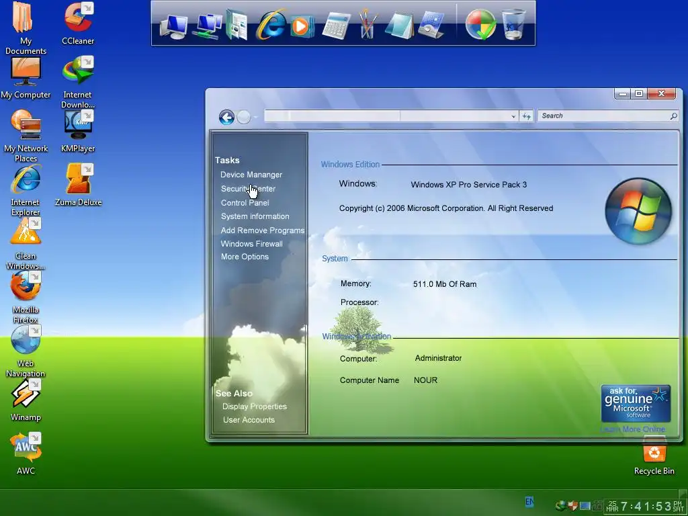Image resolution: width=688 pixels, height=516 pixels.
Task: Select the Recycle Bin desktop icon
Action: 654,456
